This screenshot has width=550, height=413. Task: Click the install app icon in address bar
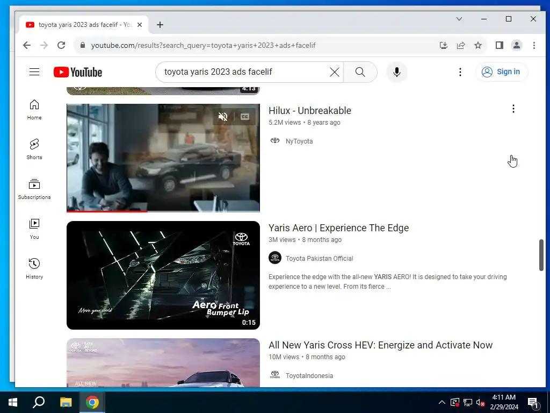tap(443, 45)
